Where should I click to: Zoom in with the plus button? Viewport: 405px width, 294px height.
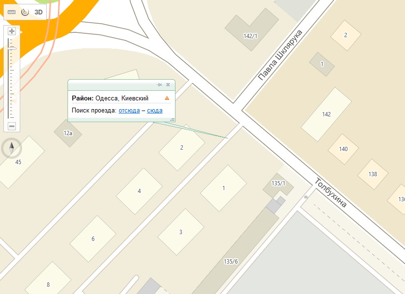click(12, 31)
